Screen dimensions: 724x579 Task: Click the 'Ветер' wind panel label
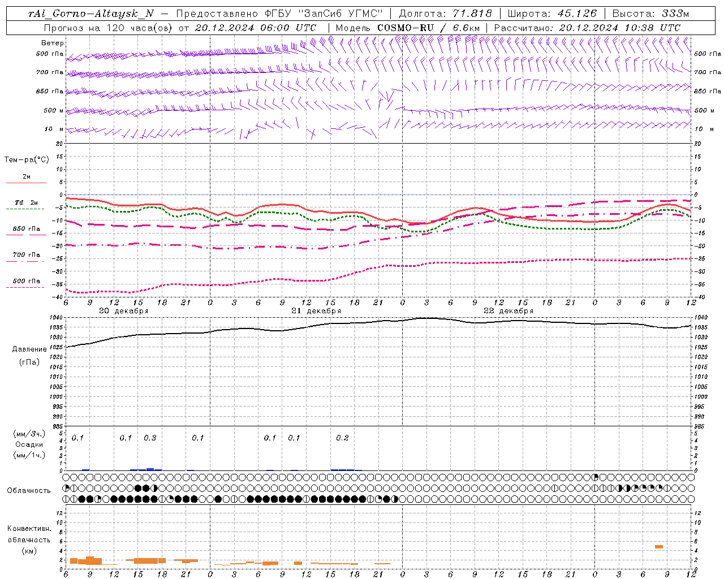coord(52,43)
